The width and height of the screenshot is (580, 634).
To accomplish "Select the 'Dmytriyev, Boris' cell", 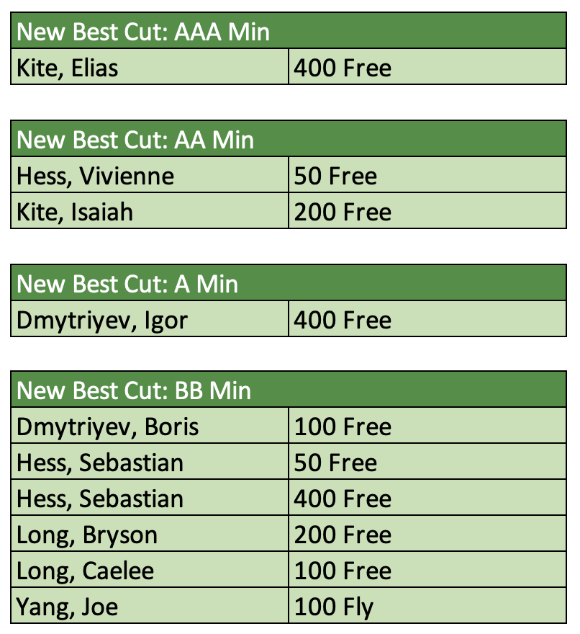I will coord(108,427).
